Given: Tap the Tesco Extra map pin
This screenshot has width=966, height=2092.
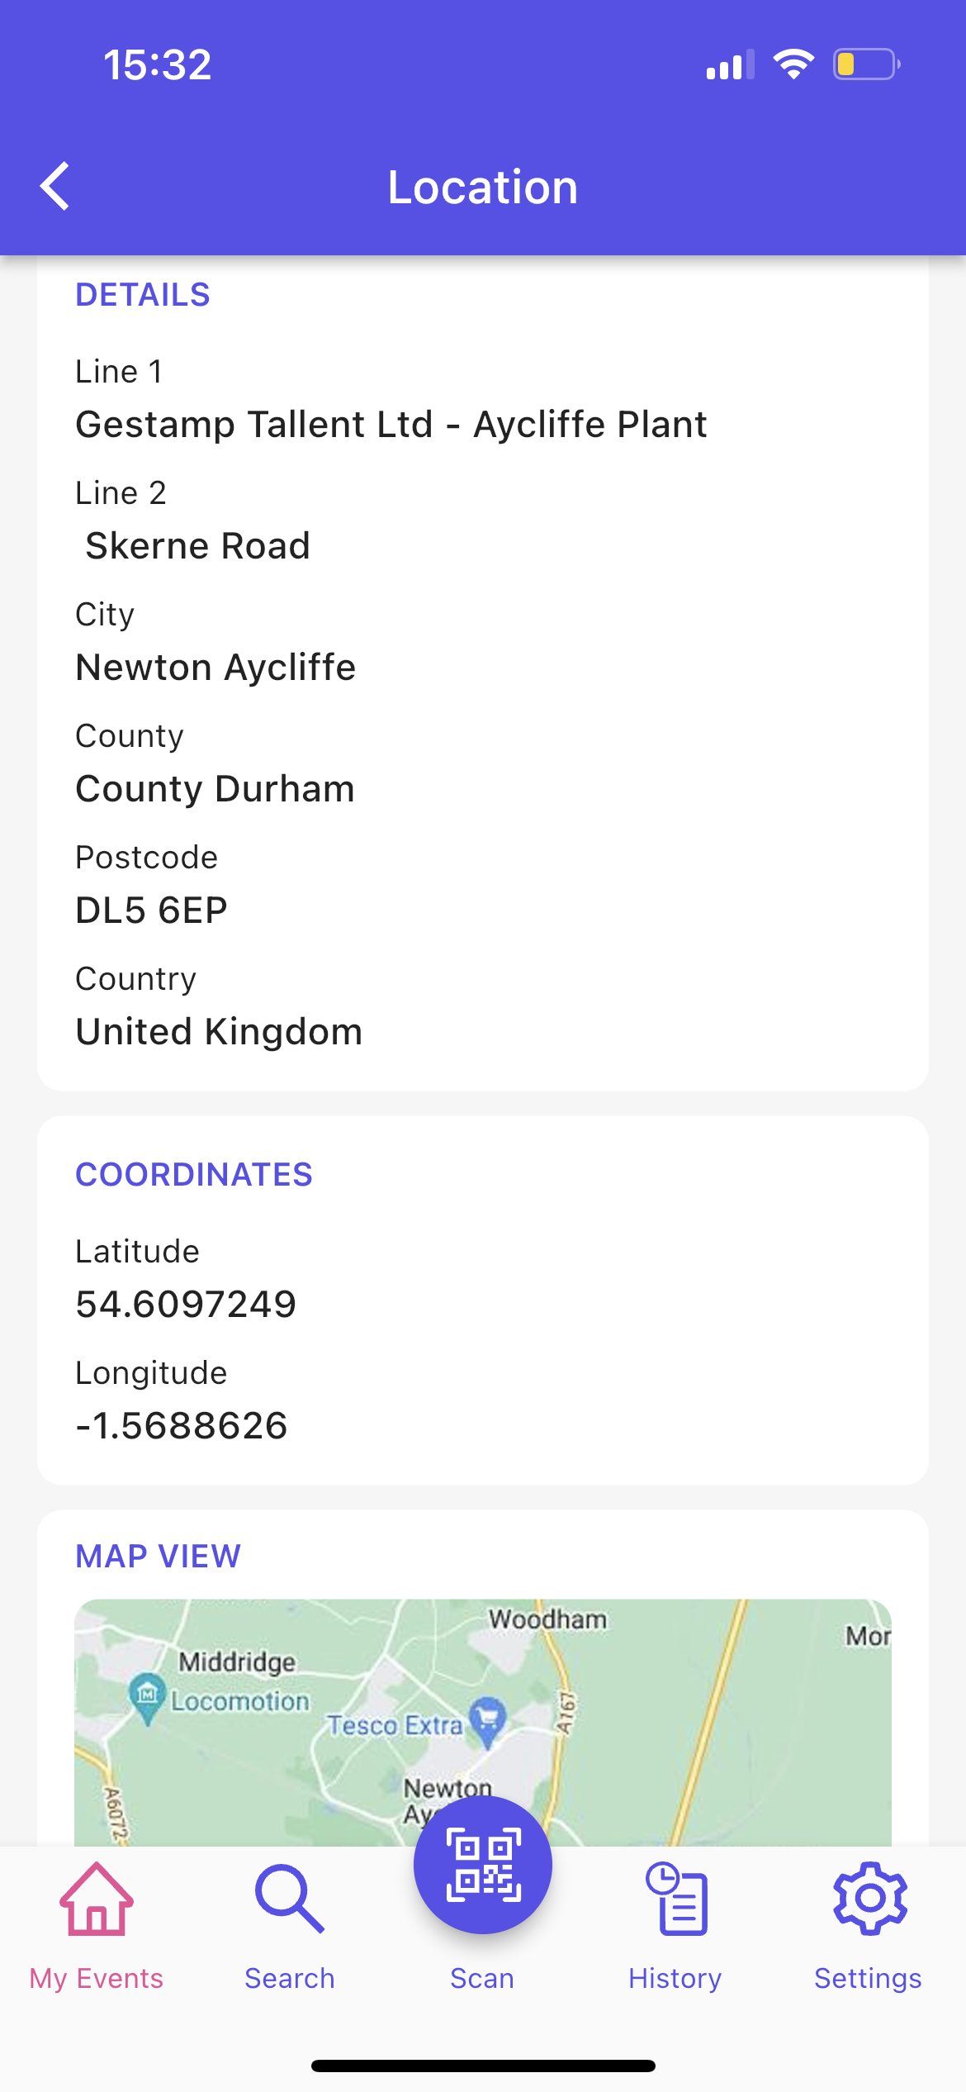Looking at the screenshot, I should pos(488,1720).
